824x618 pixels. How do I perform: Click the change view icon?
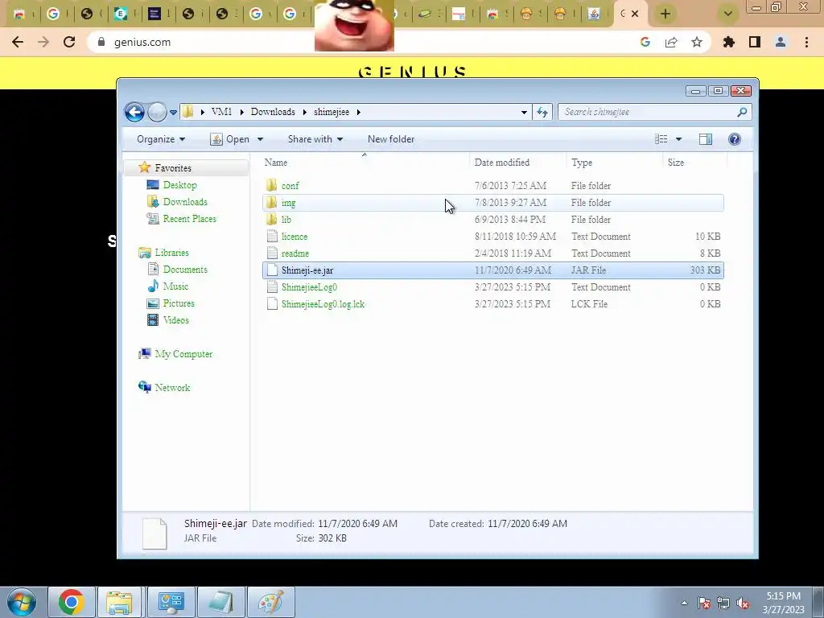pos(661,139)
